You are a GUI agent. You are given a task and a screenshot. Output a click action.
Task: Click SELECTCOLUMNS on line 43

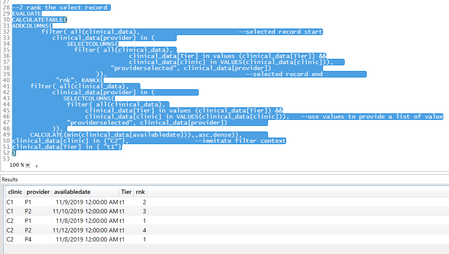point(87,98)
